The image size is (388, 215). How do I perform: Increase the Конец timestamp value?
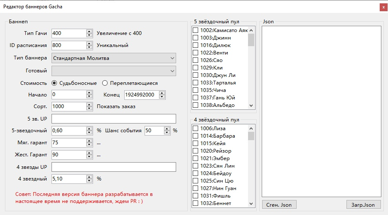(x=162, y=93)
